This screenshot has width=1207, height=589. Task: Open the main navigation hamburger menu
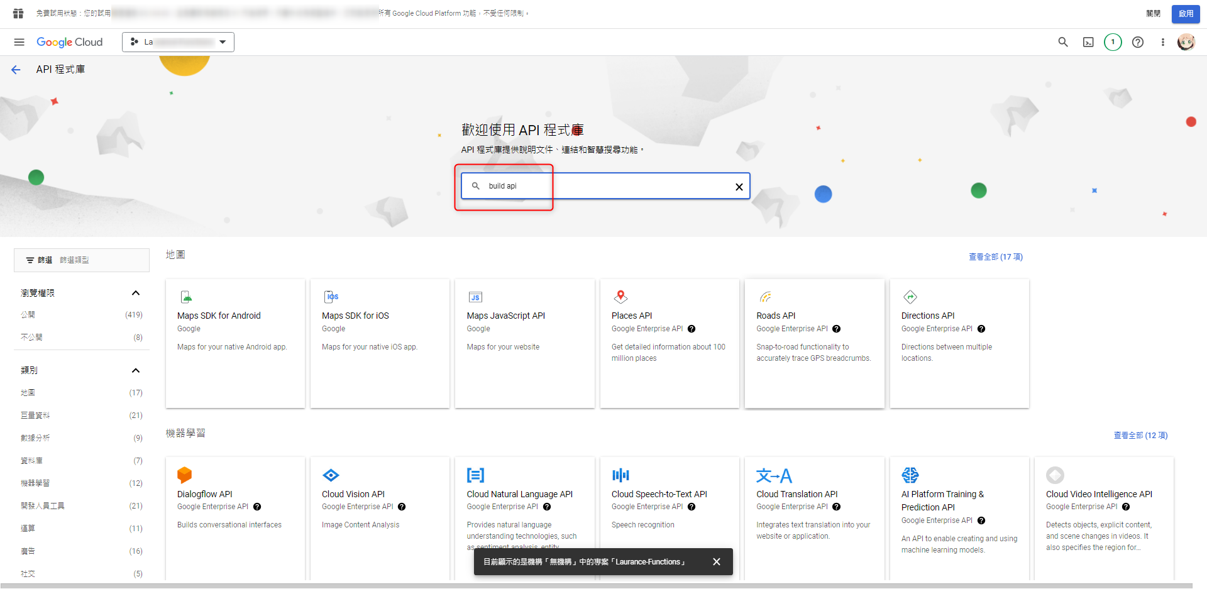[x=19, y=42]
